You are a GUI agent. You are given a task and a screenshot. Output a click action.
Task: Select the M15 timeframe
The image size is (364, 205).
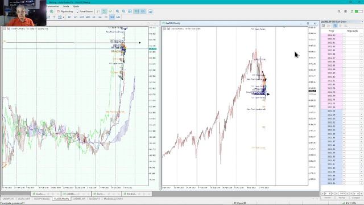click(x=81, y=17)
